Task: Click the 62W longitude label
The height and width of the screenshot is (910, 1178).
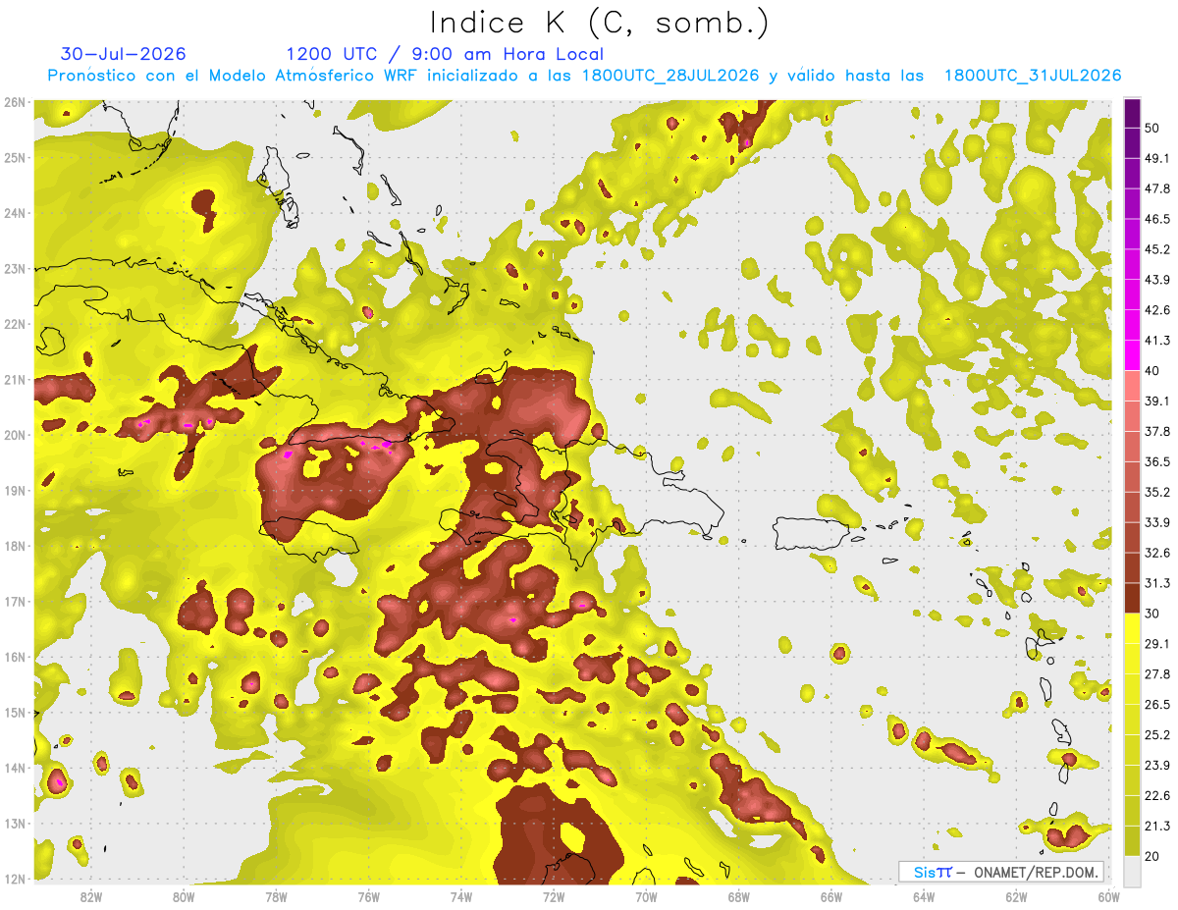Action: click(1015, 896)
